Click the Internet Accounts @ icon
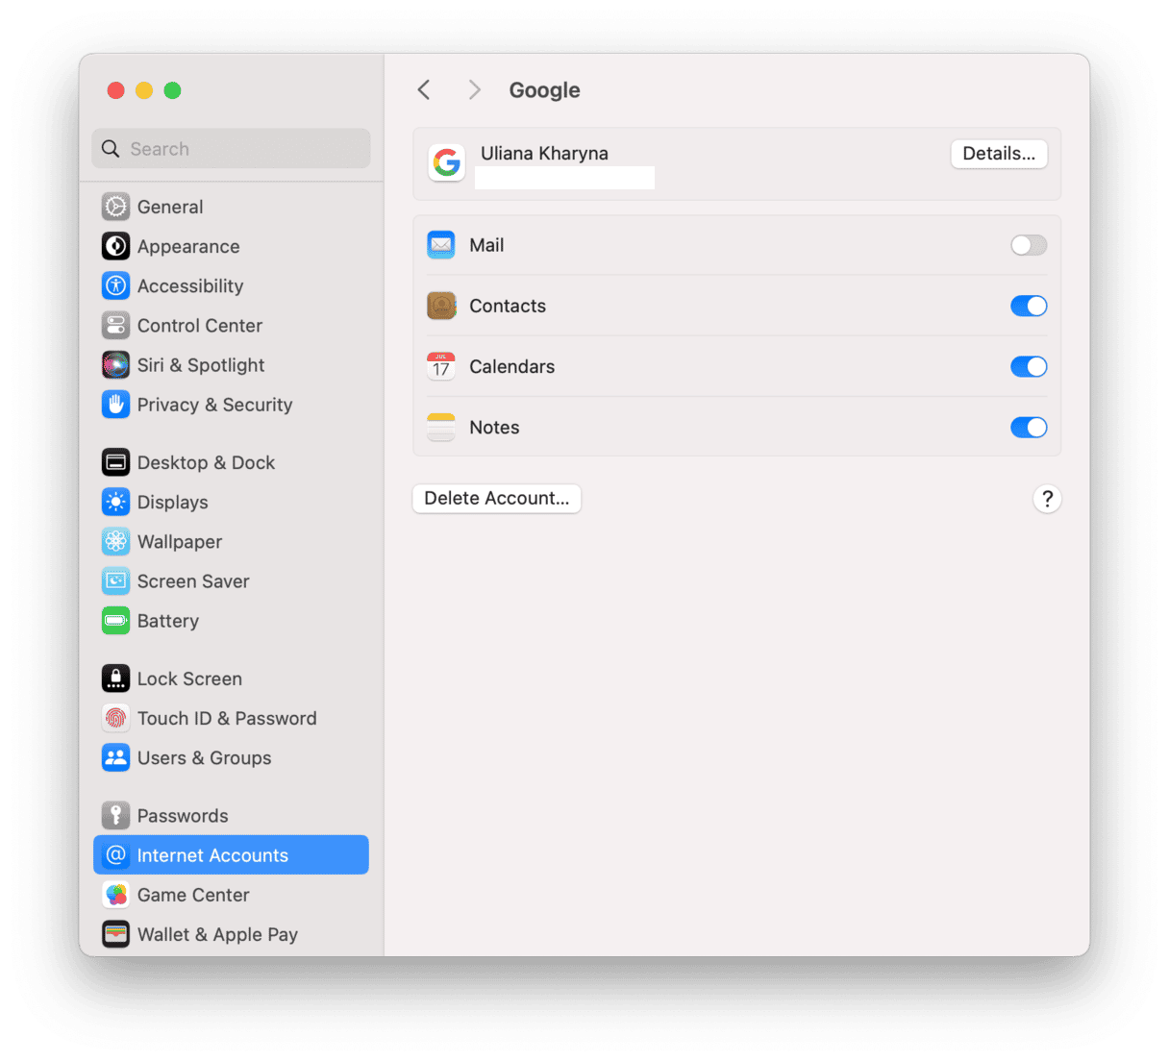 pos(115,854)
